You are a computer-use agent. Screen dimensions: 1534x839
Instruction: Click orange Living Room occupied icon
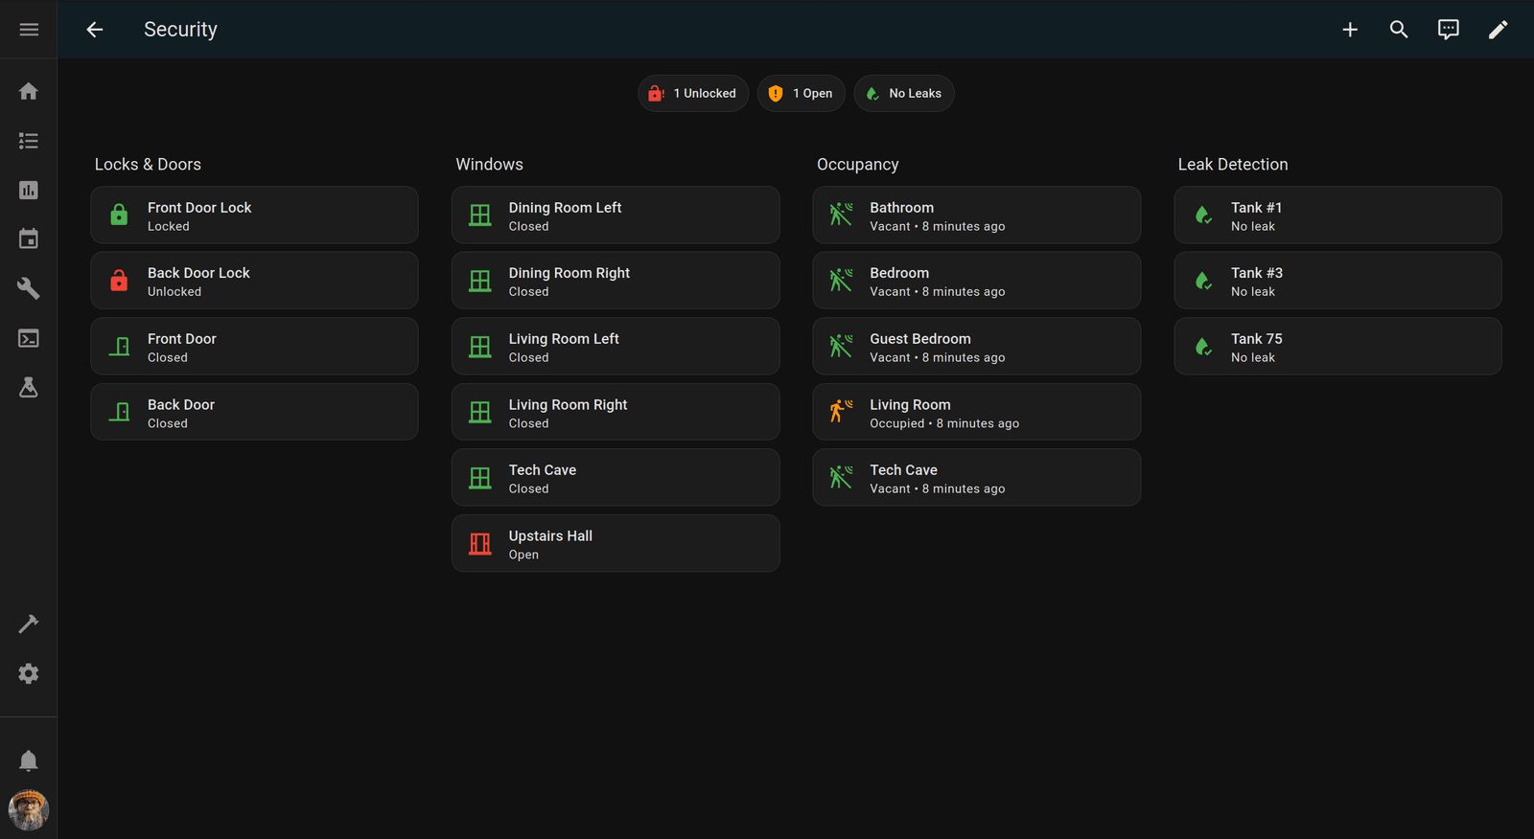point(841,412)
